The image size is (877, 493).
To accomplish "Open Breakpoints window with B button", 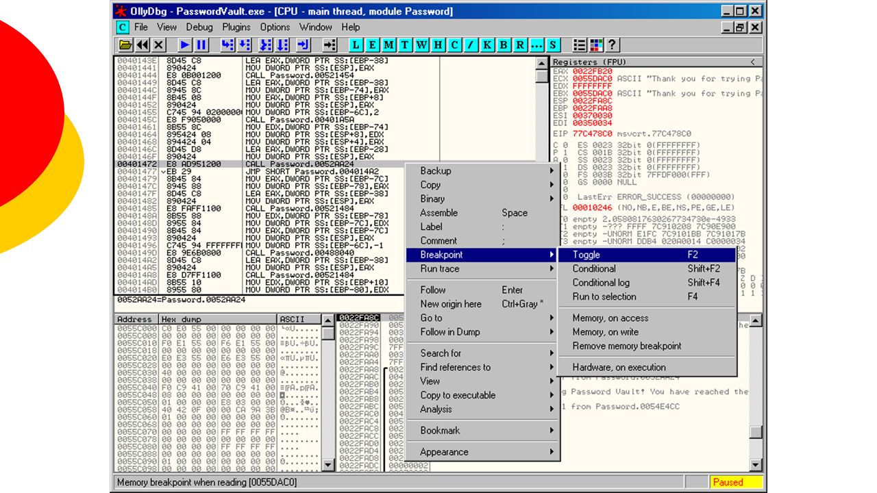I will (504, 45).
